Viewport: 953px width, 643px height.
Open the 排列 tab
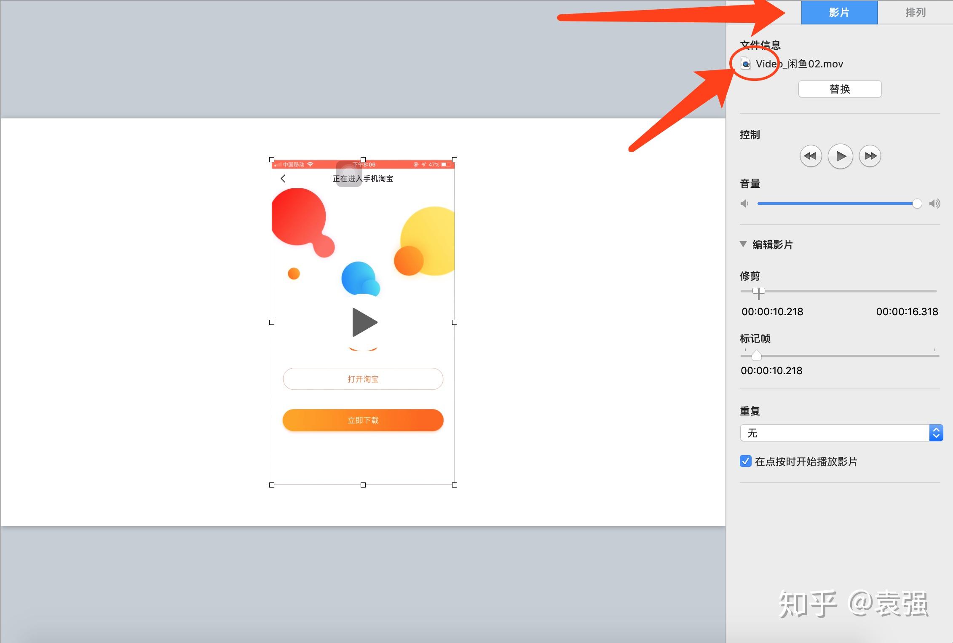[x=916, y=13]
